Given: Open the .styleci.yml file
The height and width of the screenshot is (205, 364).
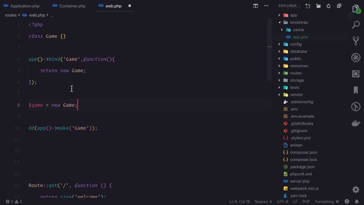Looking at the screenshot, I should point(300,138).
